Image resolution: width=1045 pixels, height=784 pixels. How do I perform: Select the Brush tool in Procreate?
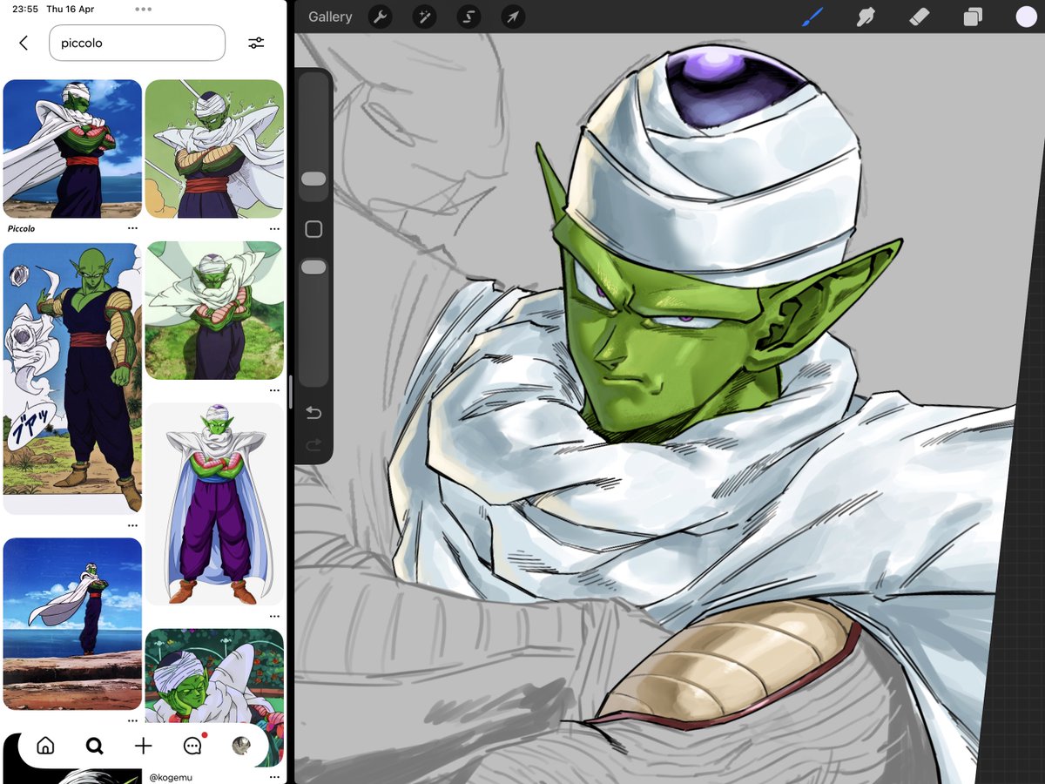(812, 17)
